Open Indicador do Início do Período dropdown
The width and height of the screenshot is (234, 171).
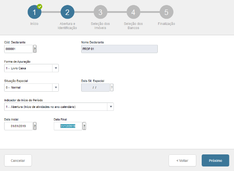point(59,107)
